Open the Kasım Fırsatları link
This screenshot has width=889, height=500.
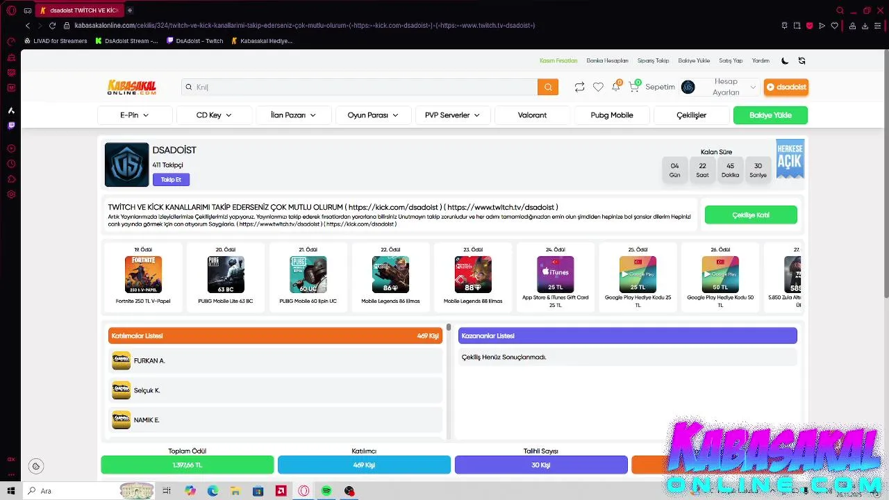558,60
